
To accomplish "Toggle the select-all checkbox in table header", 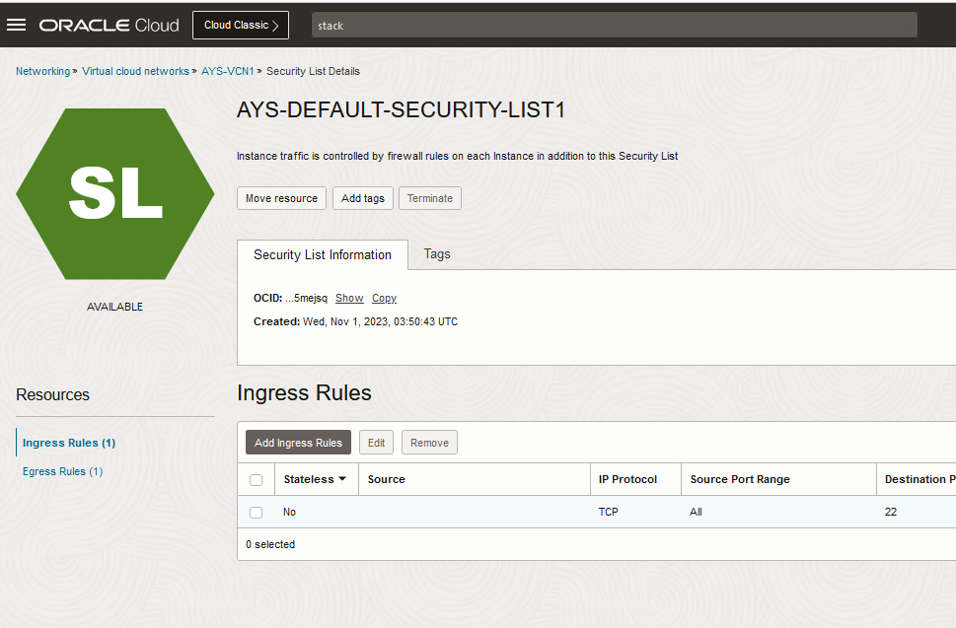I will (x=257, y=480).
